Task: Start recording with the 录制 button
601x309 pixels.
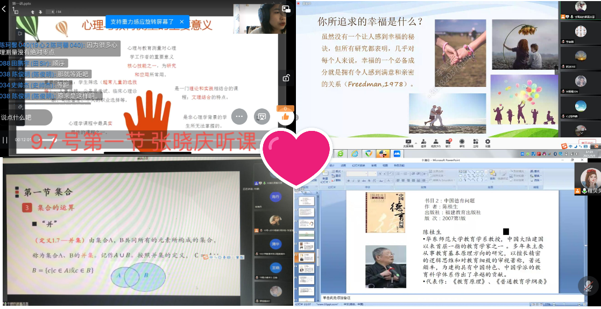Action: [x=462, y=143]
